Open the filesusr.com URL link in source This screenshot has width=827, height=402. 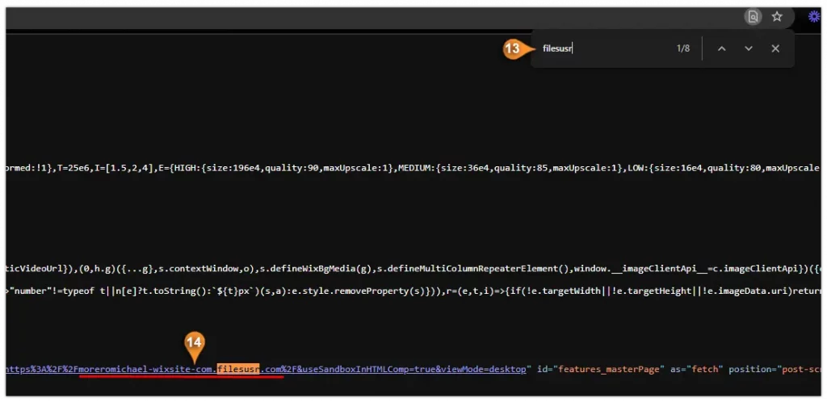coord(266,370)
